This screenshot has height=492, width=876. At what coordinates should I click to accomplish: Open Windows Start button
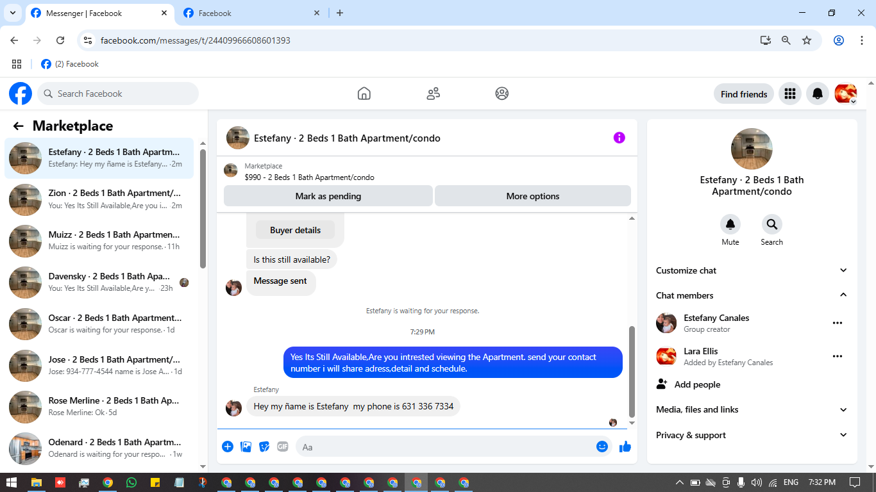coord(12,482)
